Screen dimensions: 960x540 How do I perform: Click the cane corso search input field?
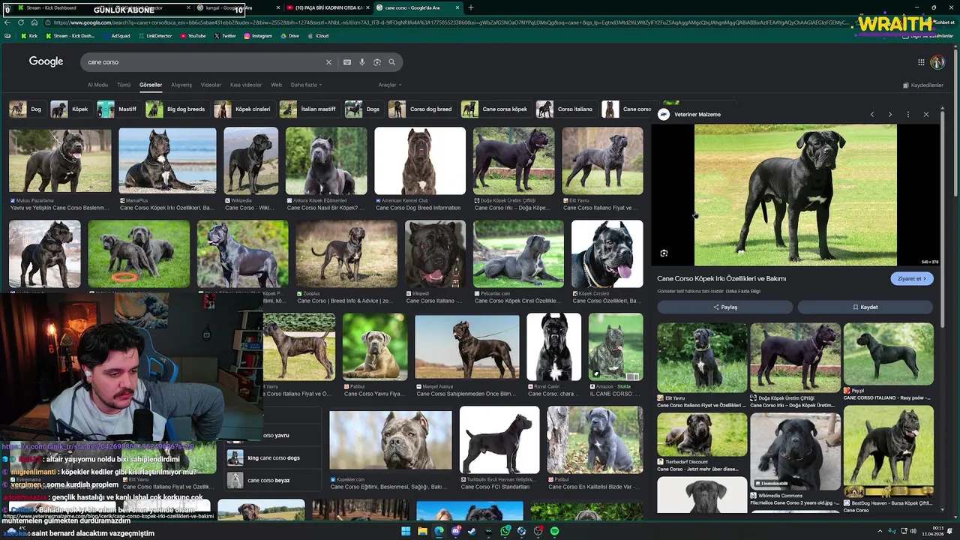click(202, 62)
